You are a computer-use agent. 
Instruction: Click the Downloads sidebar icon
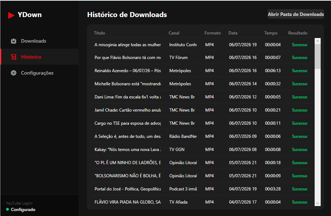click(x=14, y=41)
